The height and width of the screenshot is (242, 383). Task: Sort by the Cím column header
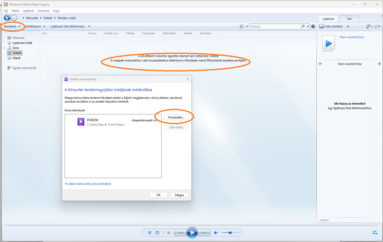click(64, 33)
